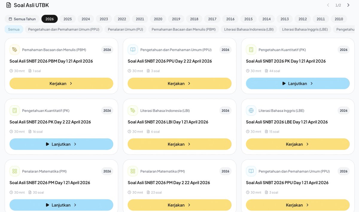Open title Soal Asli SNBT 2026 PK Day 2
This screenshot has width=359, height=212.
(50, 122)
